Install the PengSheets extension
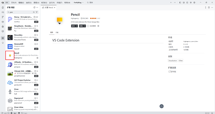 click(x=36, y=31)
